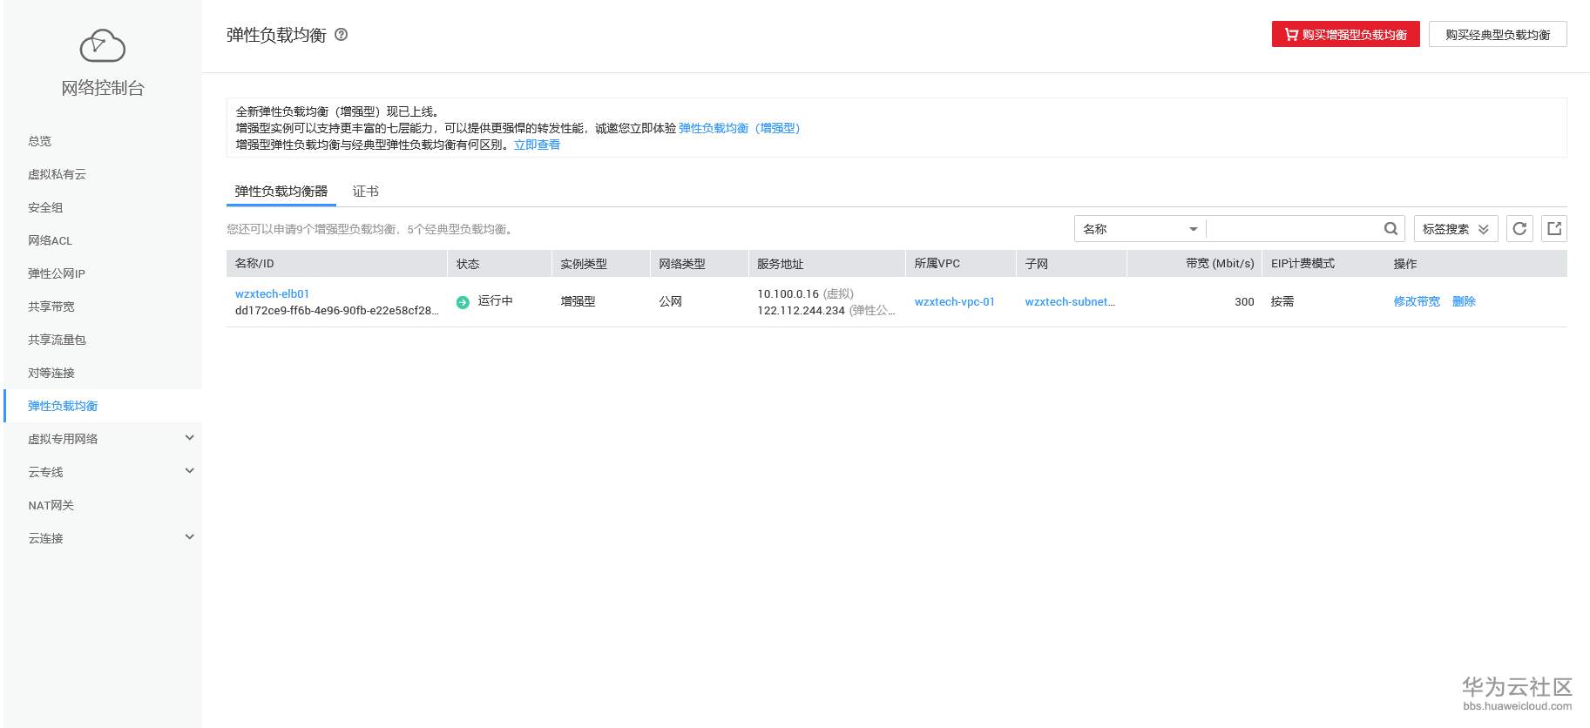1590x728 pixels.
Task: Click 删除 for wzxtech-elb01
Action: [x=1464, y=301]
